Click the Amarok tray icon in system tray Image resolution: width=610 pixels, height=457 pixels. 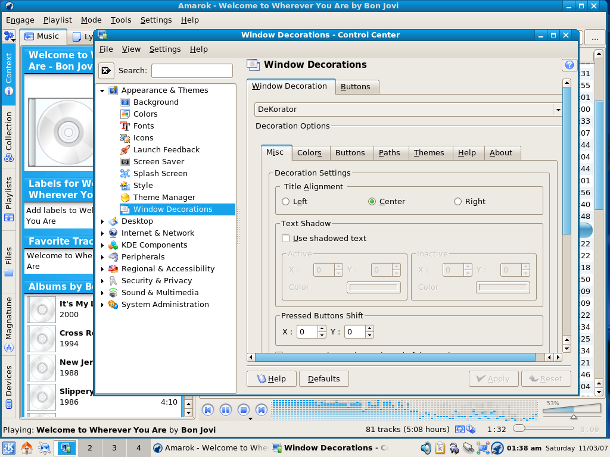click(497, 448)
